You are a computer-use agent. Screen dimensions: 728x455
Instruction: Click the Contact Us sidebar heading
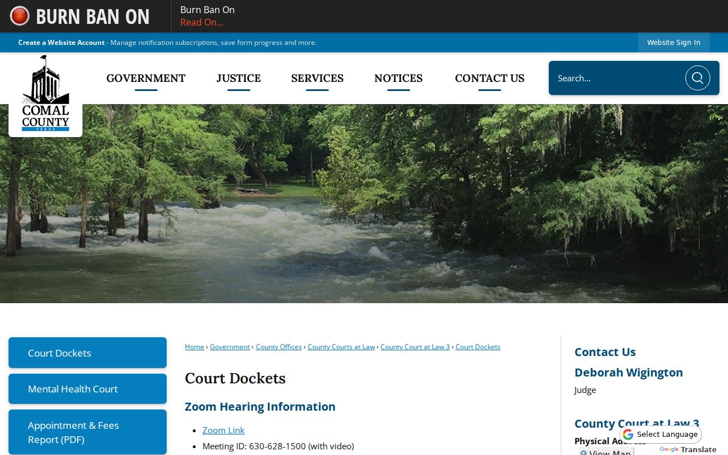pyautogui.click(x=605, y=352)
